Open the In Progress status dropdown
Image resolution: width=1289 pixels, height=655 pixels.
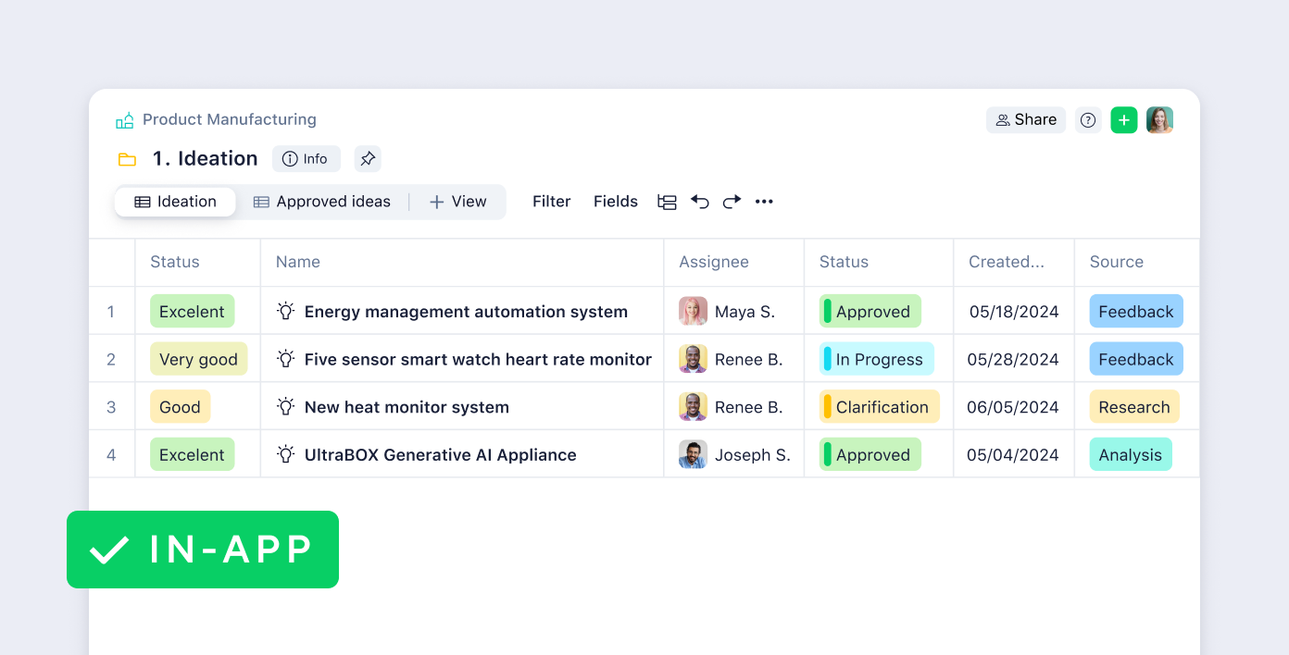877,359
